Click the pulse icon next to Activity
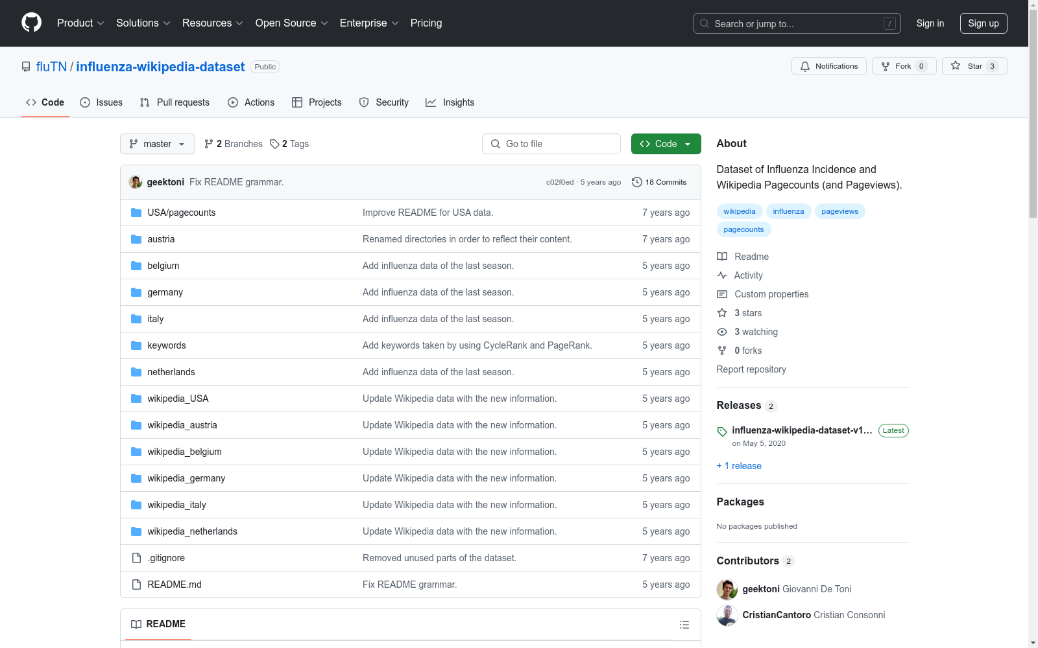1038x648 pixels. pyautogui.click(x=722, y=275)
